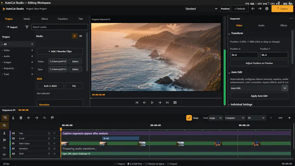
Task: Select the Inspector Effects tab
Action: (284, 25)
